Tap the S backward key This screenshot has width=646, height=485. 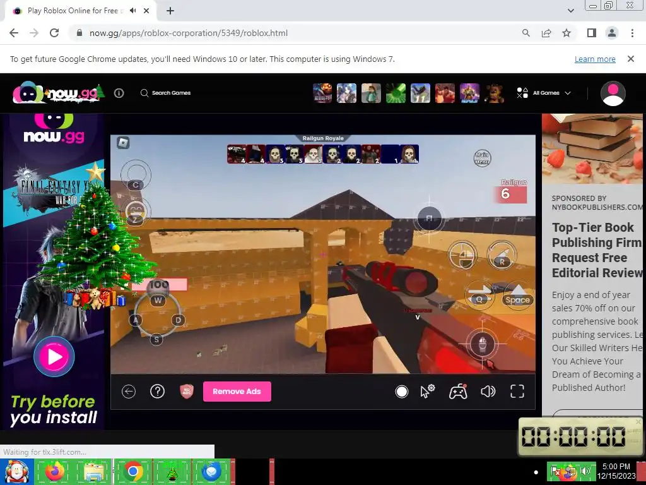pyautogui.click(x=156, y=339)
